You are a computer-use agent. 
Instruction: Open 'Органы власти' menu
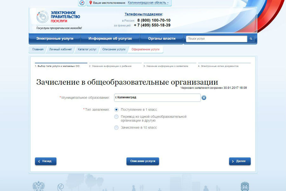[161, 39]
